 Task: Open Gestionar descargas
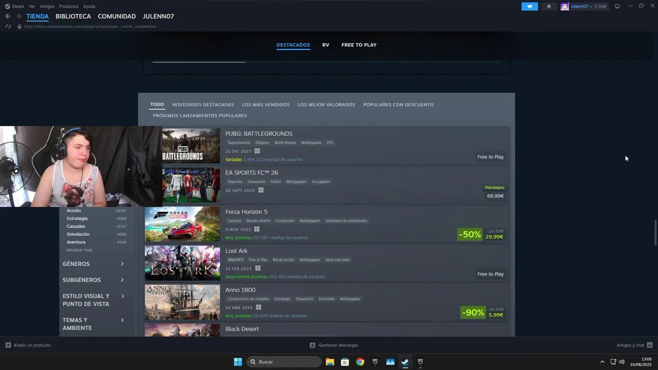point(338,345)
